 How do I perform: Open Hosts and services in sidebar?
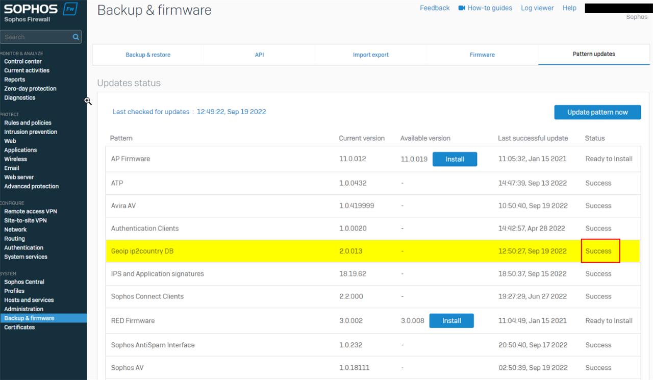point(29,300)
